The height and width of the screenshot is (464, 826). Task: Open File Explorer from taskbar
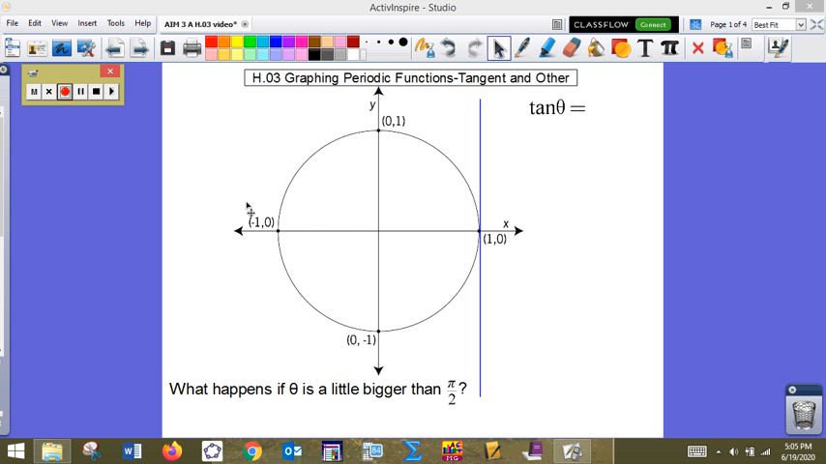52,451
